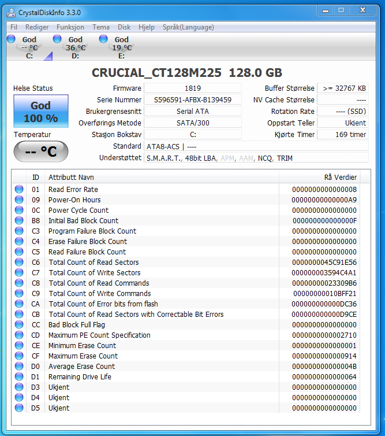Switch to disk E: 19 °C

click(x=122, y=47)
